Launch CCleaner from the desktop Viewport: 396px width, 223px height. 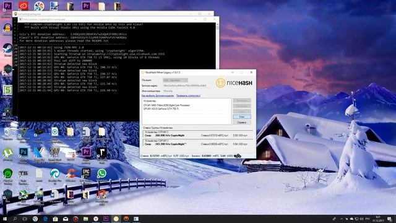coord(71,174)
